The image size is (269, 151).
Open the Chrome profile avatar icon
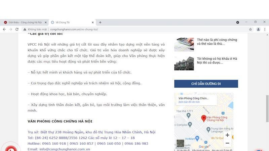pos(258,30)
